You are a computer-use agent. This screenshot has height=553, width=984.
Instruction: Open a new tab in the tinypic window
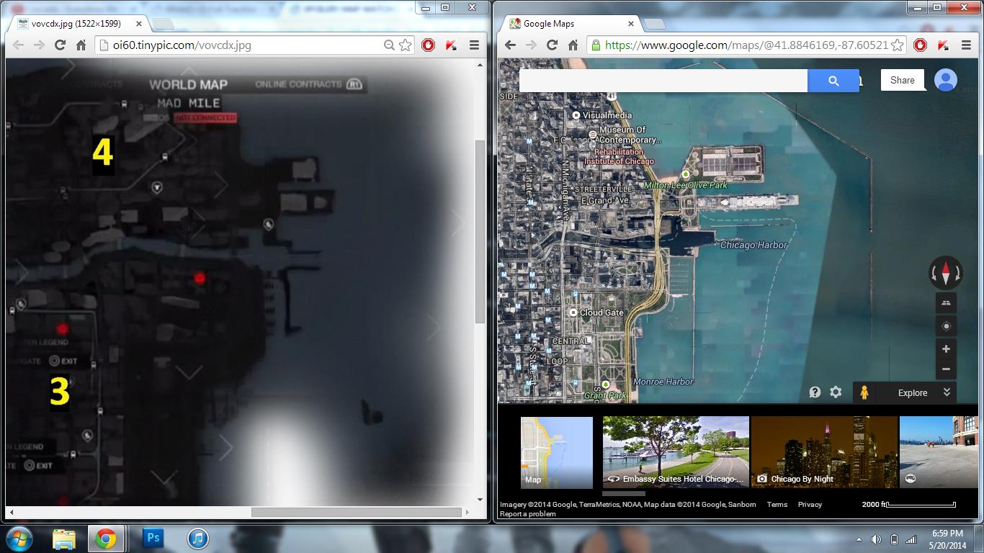click(x=163, y=24)
